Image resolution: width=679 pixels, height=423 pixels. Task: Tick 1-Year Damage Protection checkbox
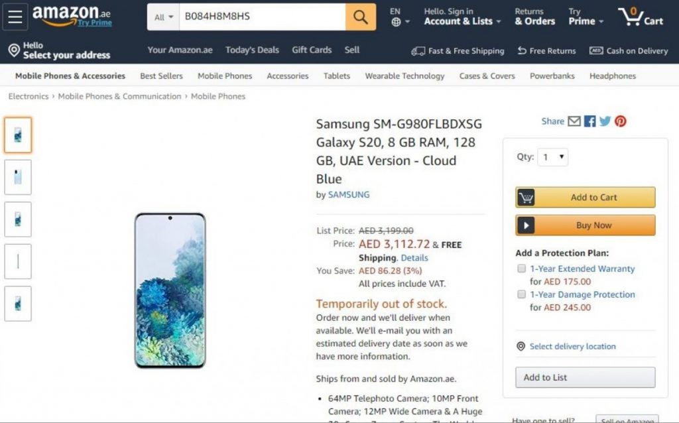522,294
